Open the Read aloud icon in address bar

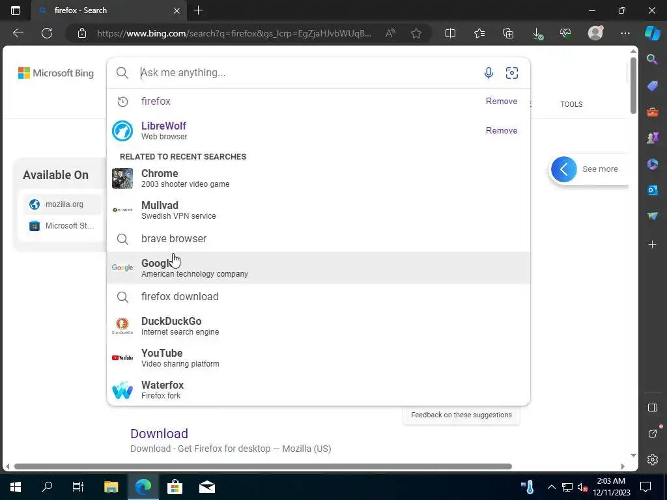pos(390,33)
